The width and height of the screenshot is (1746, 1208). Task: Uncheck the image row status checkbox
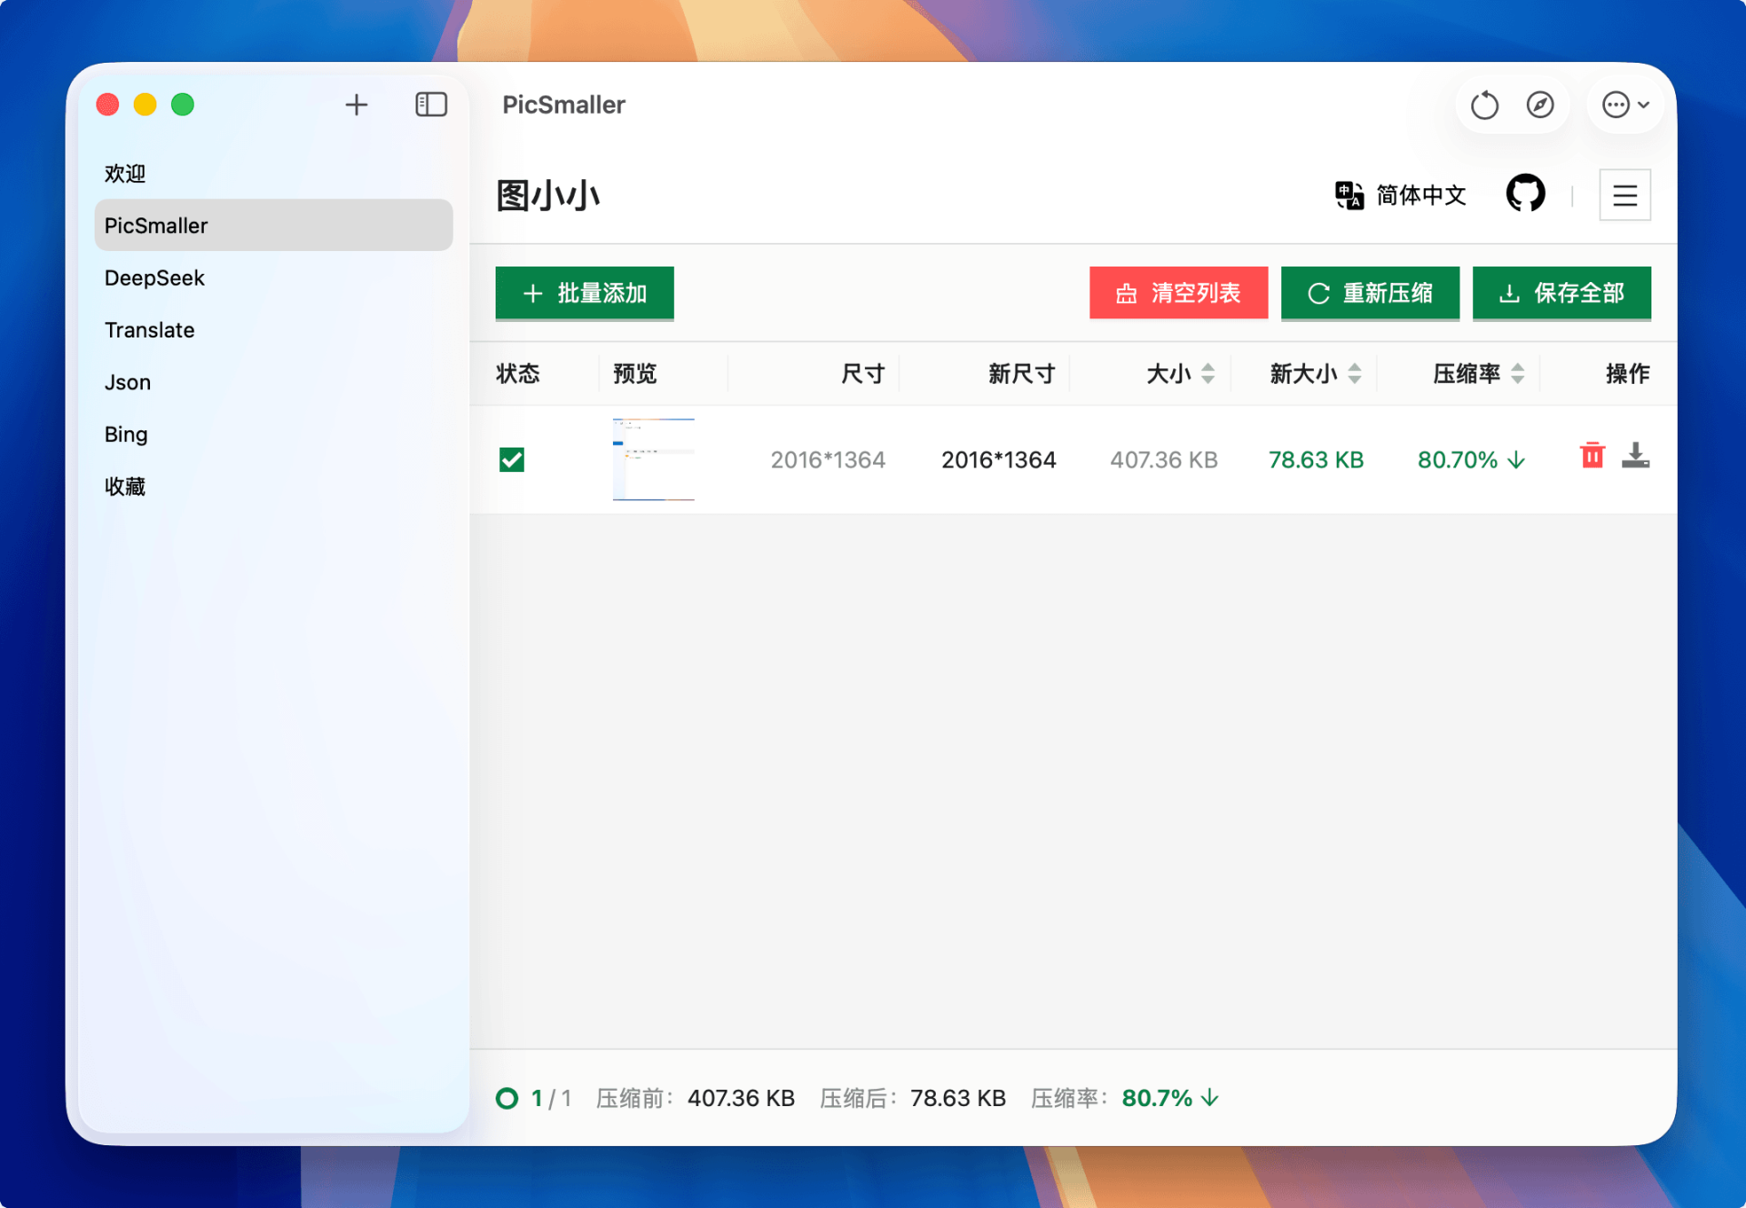[512, 459]
